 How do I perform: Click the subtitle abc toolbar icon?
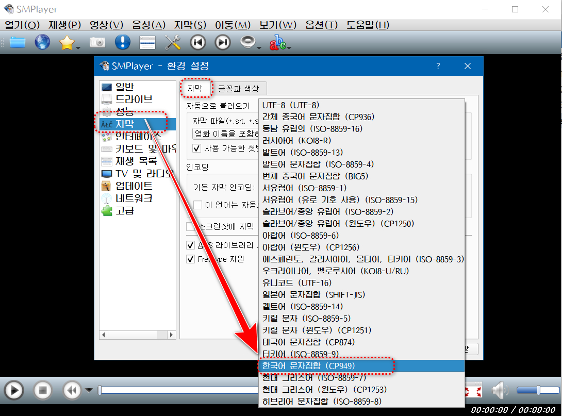click(x=278, y=42)
